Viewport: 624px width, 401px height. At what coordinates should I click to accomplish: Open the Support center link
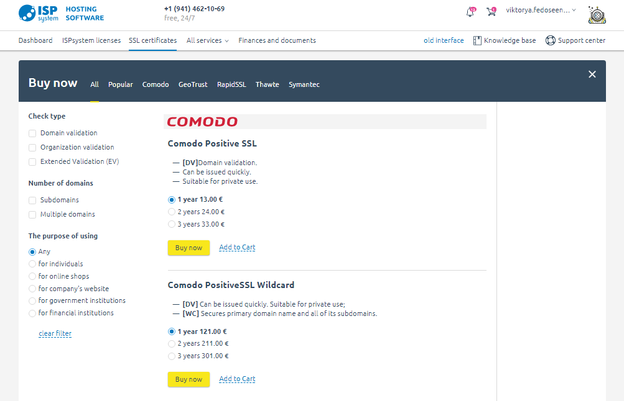[582, 40]
